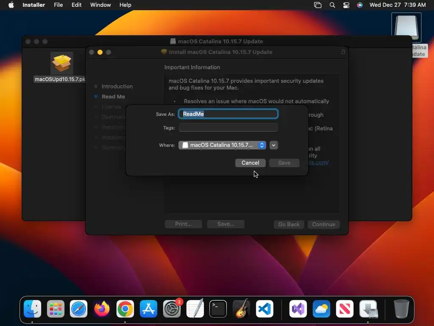Open App Store from the Dock

tap(148, 309)
